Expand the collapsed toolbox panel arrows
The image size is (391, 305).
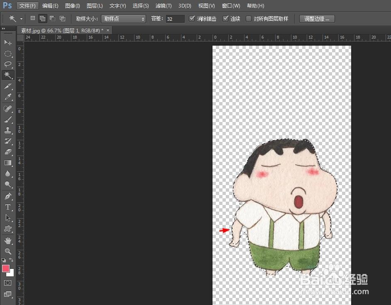[3, 29]
